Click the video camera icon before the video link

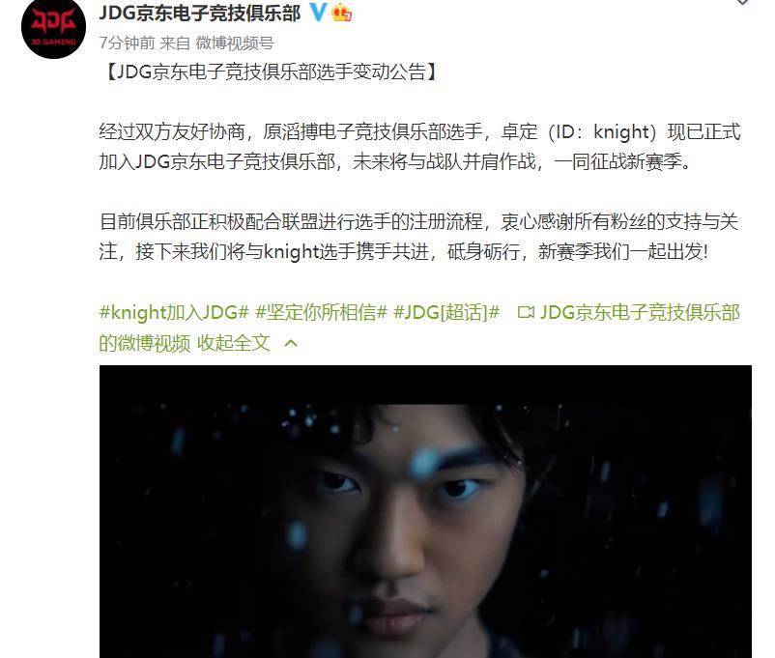click(526, 312)
